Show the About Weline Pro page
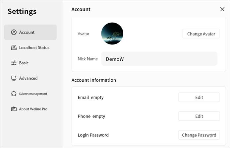 pos(33,109)
